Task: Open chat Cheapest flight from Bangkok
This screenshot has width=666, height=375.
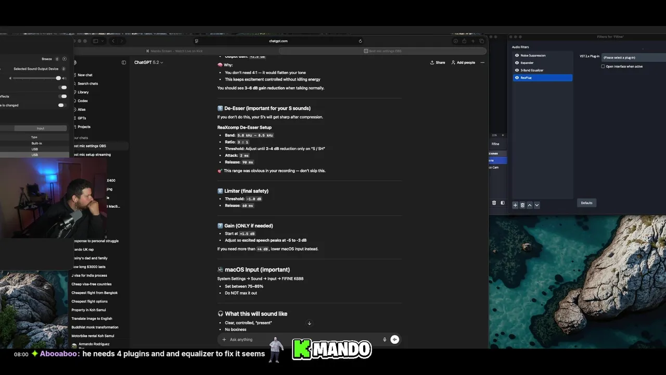Action: click(x=95, y=293)
